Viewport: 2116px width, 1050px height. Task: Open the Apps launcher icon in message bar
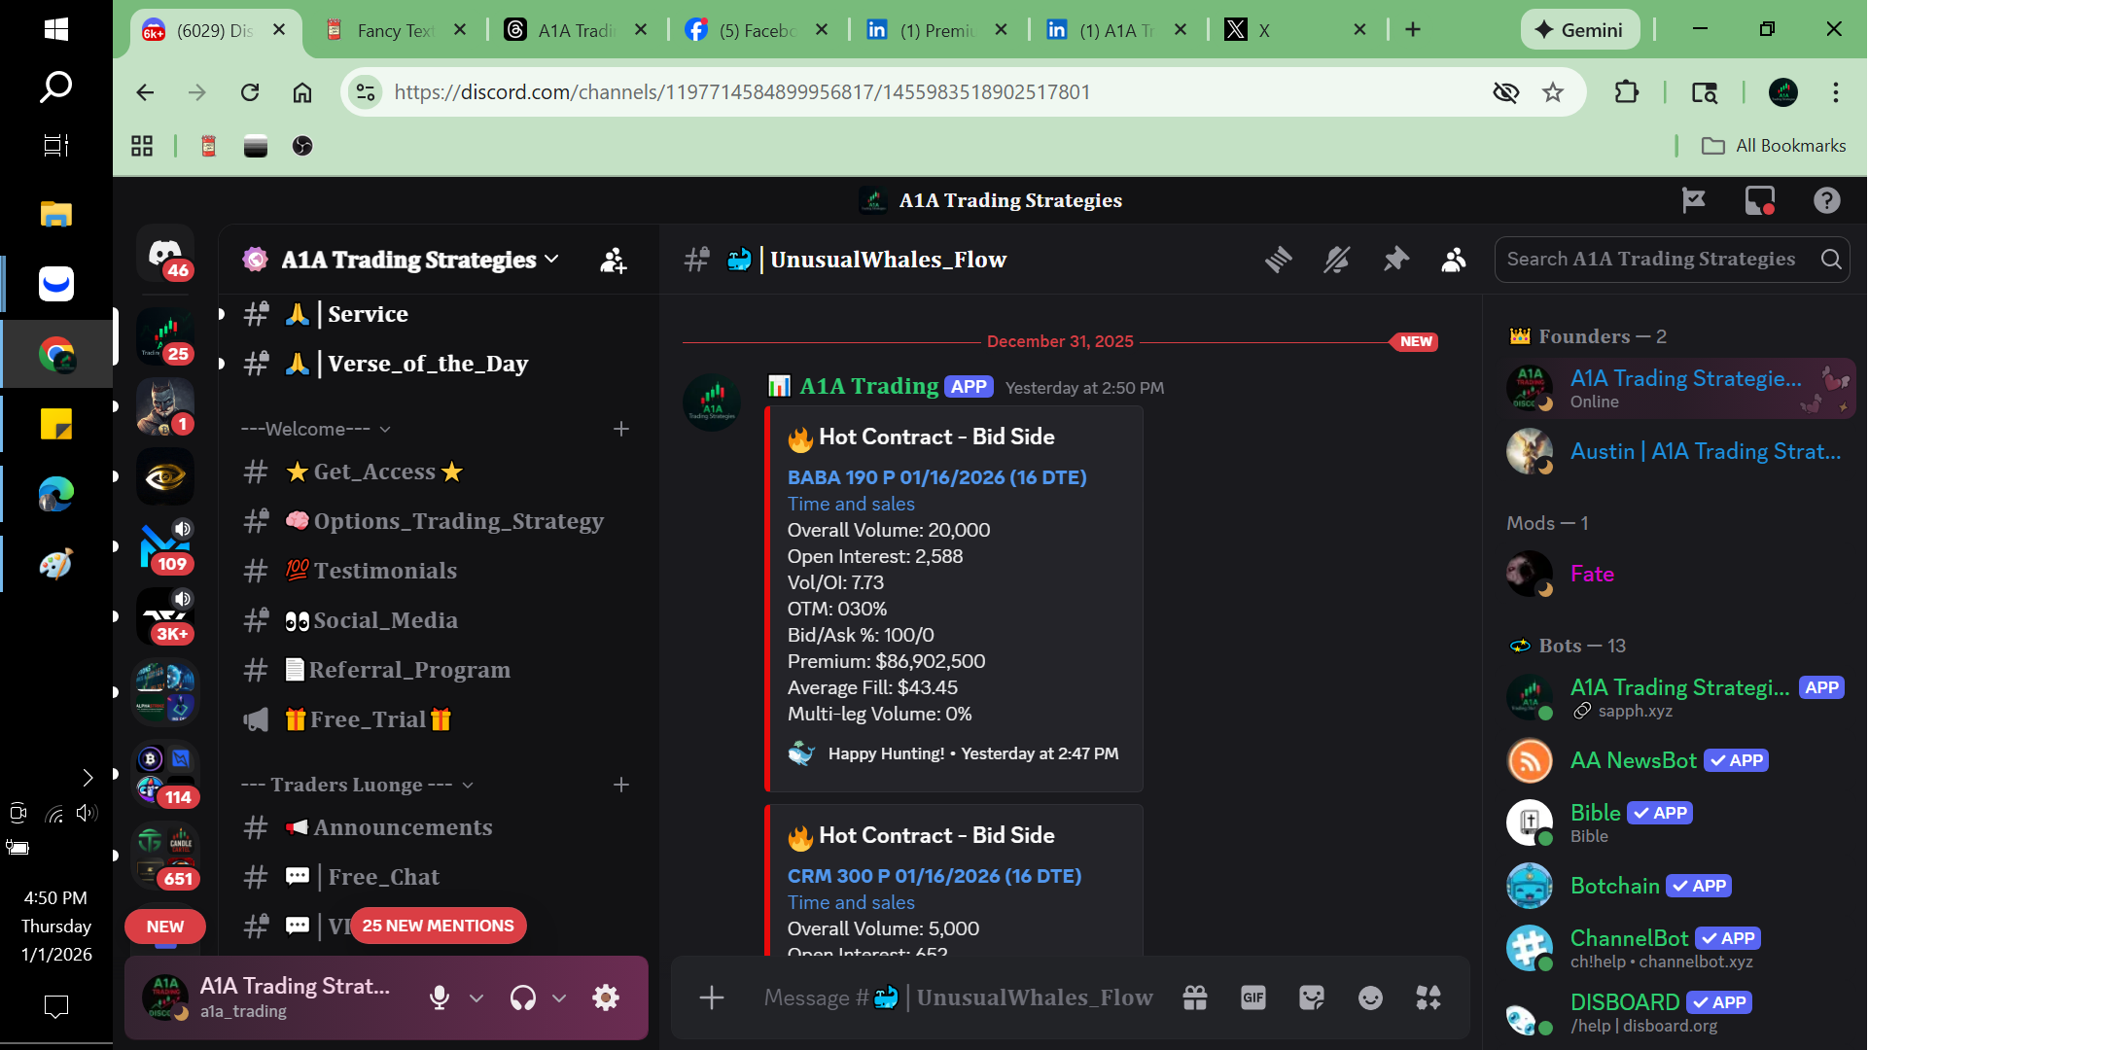[1428, 997]
